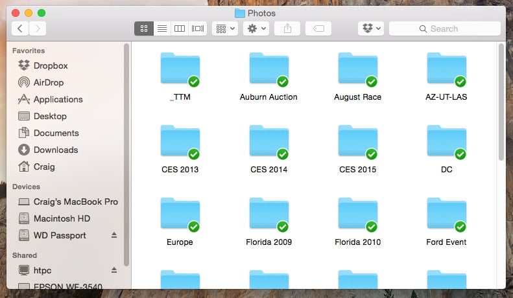This screenshot has width=513, height=298.
Task: Go back with the left chevron button
Action: point(20,29)
